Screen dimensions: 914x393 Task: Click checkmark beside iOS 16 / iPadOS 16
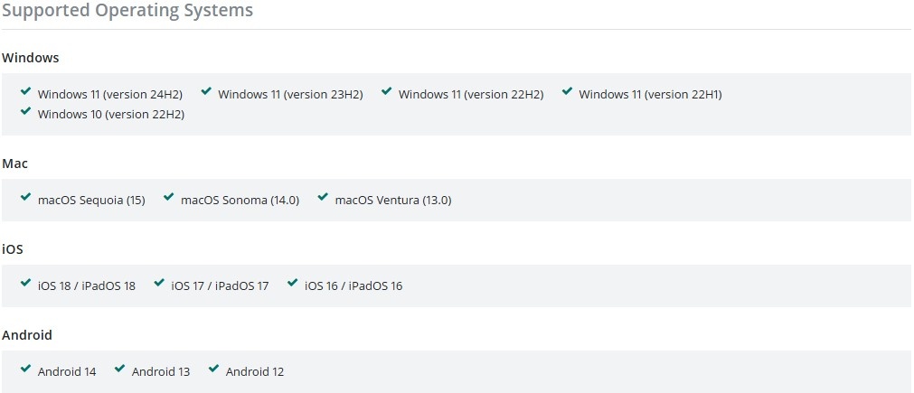pyautogui.click(x=292, y=283)
